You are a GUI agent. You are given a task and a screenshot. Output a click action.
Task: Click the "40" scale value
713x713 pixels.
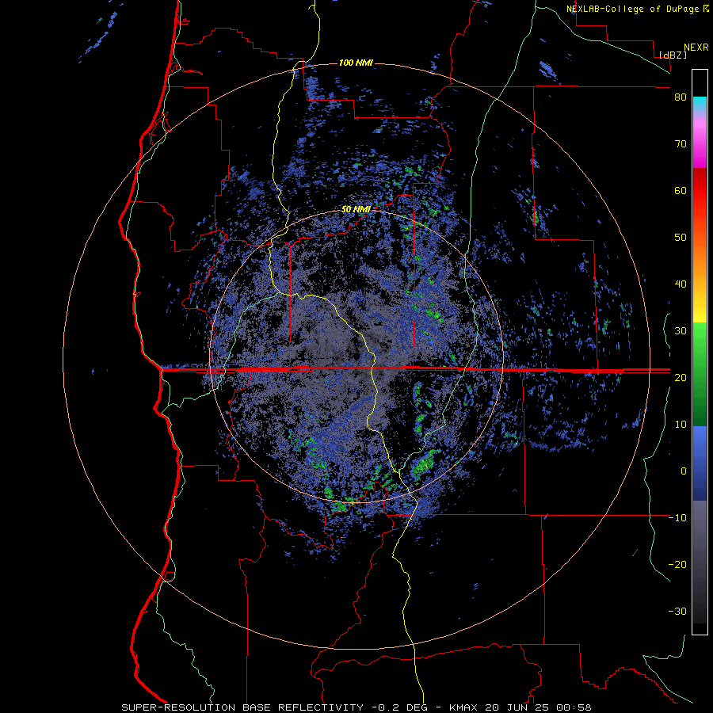681,284
